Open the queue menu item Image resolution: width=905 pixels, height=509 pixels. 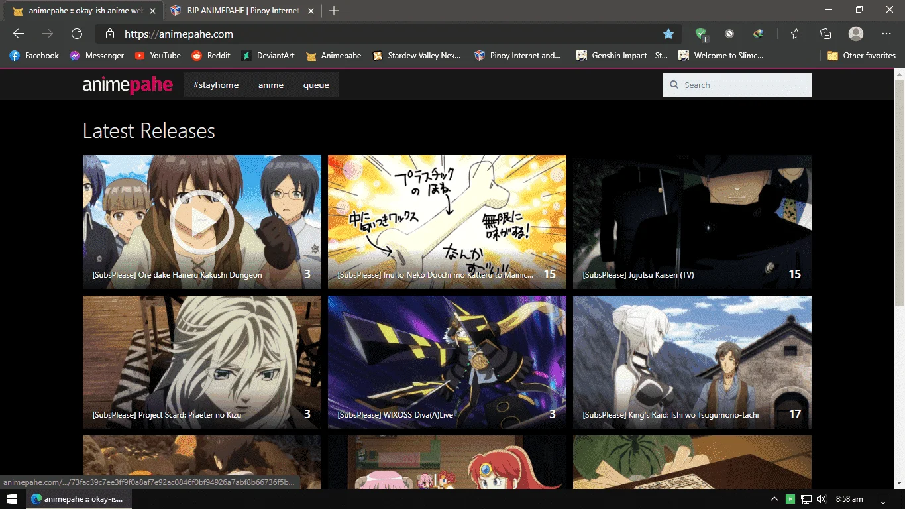click(316, 85)
